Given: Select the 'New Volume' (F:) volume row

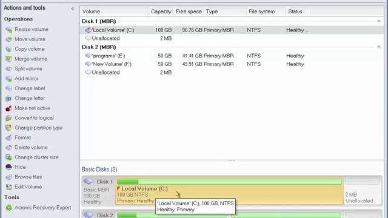Looking at the screenshot, I should pyautogui.click(x=232, y=64).
